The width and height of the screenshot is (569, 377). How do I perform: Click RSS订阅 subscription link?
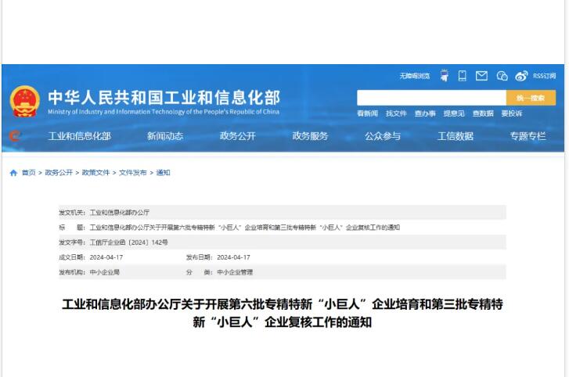tap(545, 76)
